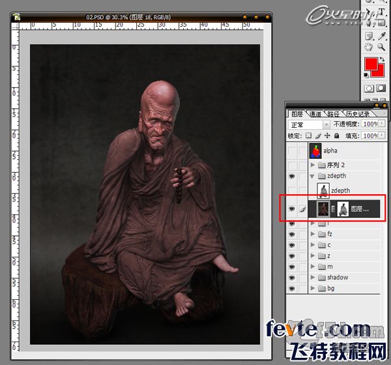Show the zdepth layer inside the group
Screen dimensions: 391x365
point(292,190)
